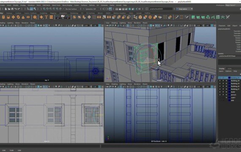Viewport: 241px width, 152px height.
Task: Open the Mesh Tools menu
Action: pyautogui.click(x=56, y=5)
